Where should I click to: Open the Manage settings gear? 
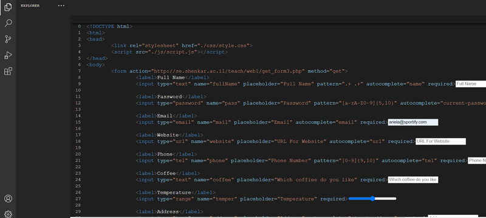coord(8,214)
